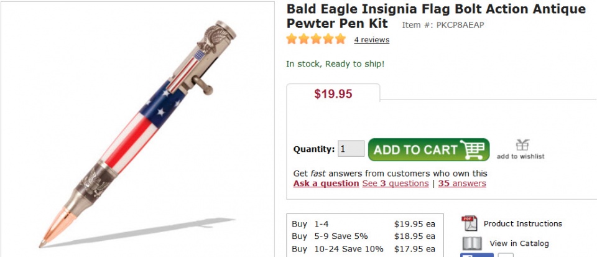The width and height of the screenshot is (597, 257).
Task: Click the add to wishlist text
Action: tap(521, 157)
